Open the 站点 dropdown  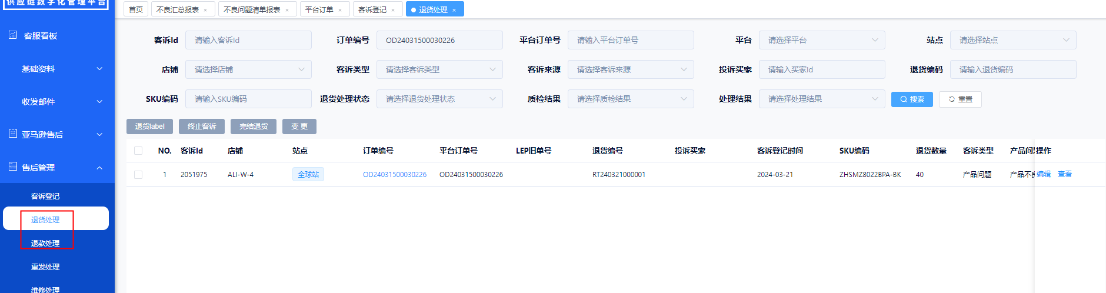click(x=1013, y=40)
